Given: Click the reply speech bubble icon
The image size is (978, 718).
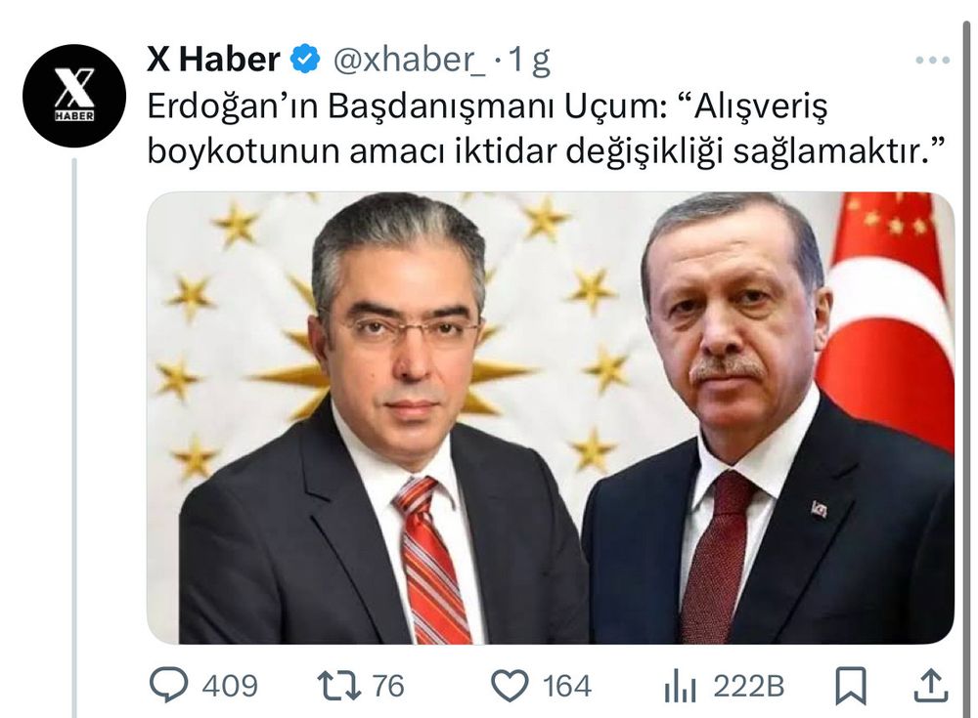Looking at the screenshot, I should pos(168,685).
